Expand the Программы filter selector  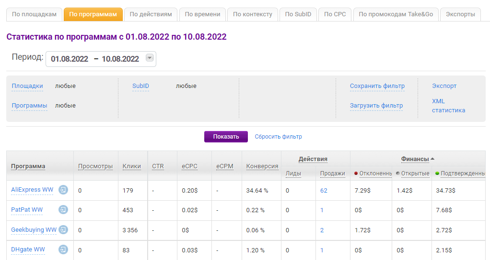[x=29, y=106]
